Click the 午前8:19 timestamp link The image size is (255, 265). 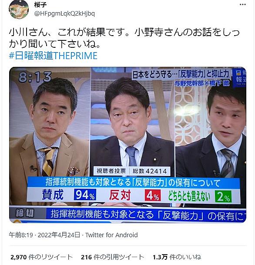(21, 235)
